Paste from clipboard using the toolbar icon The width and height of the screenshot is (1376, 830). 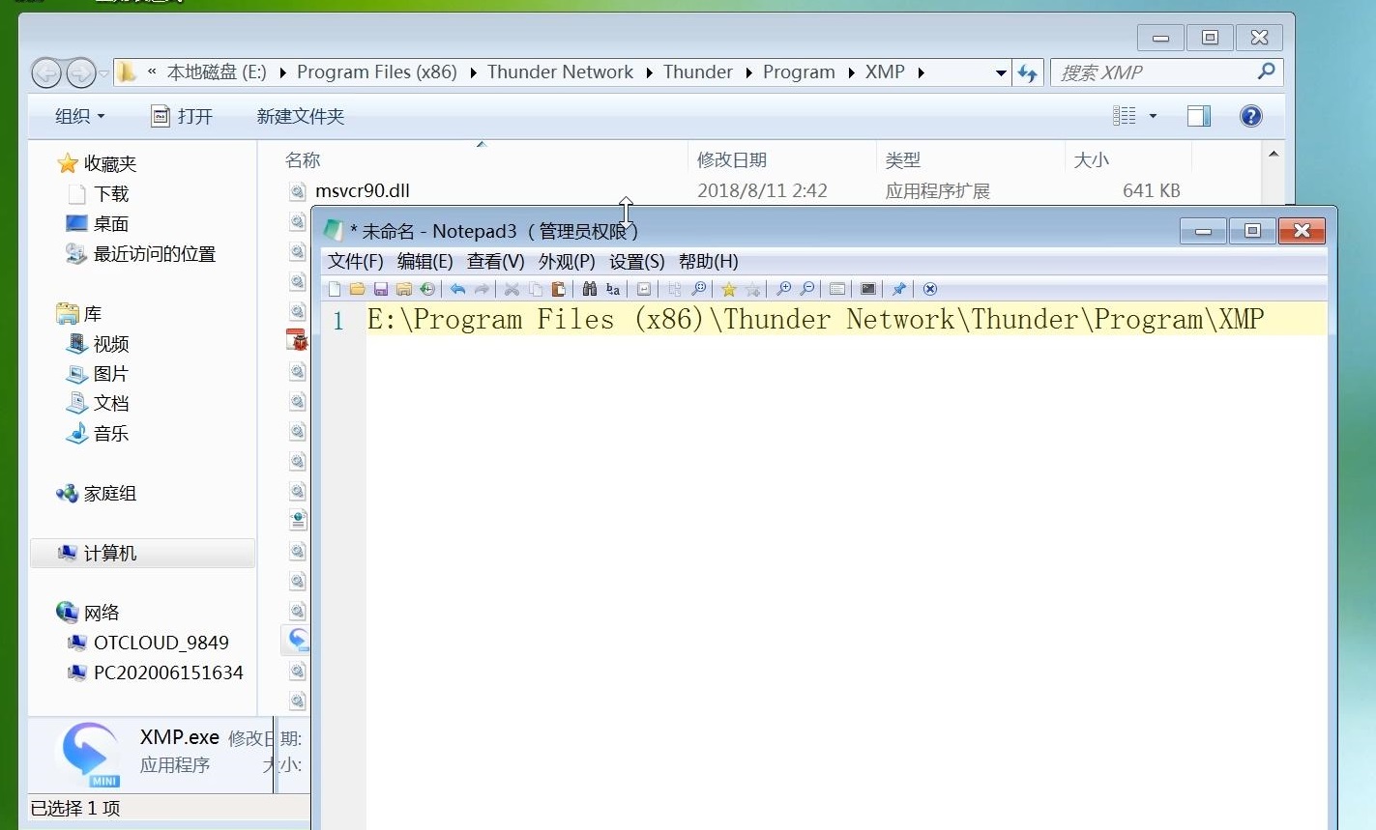tap(559, 289)
